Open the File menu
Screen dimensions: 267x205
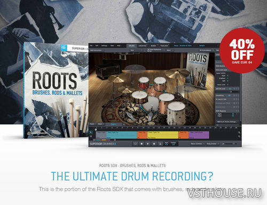coord(91,46)
